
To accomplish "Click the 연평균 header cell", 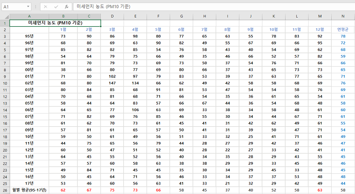I will [x=343, y=29].
